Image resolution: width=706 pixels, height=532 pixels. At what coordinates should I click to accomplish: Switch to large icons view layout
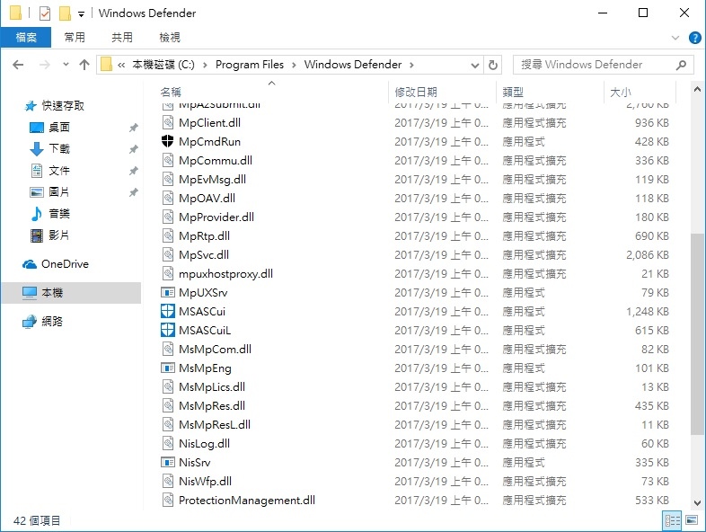pyautogui.click(x=692, y=520)
